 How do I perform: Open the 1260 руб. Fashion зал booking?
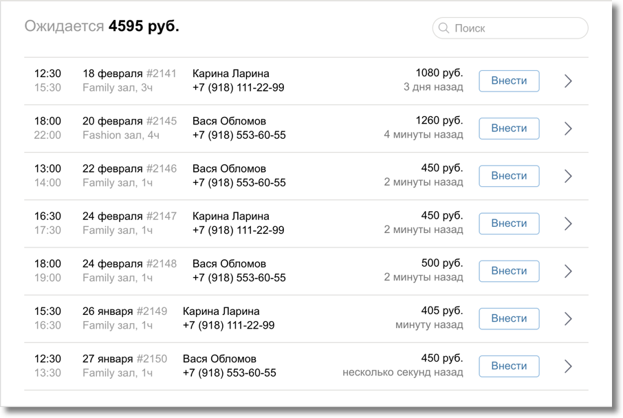point(306,129)
